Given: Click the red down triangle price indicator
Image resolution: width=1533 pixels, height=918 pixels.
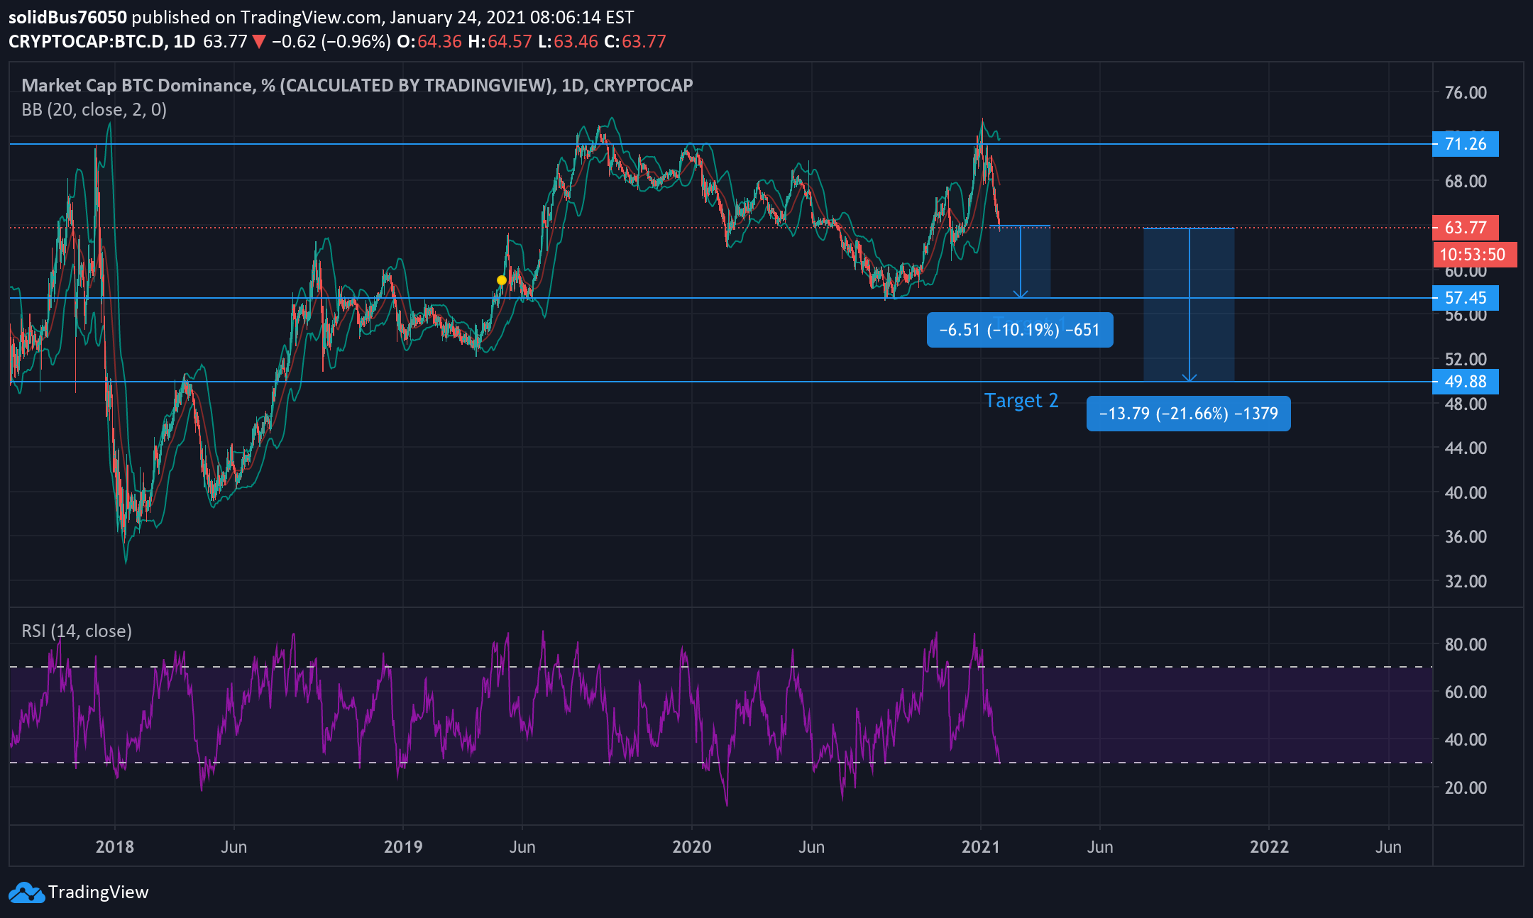Looking at the screenshot, I should pos(259,42).
